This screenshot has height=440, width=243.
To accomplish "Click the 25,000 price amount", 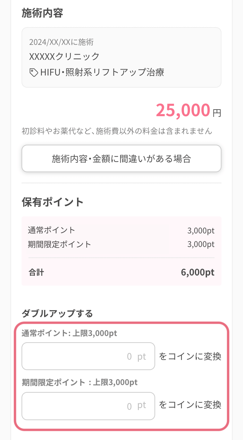I will (183, 110).
